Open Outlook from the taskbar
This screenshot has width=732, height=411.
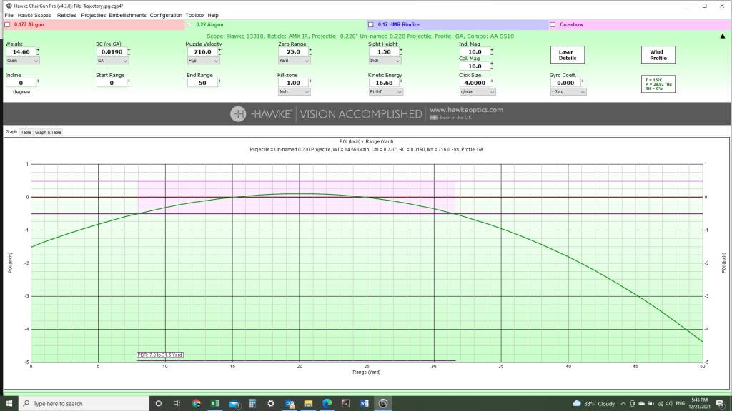(x=290, y=404)
